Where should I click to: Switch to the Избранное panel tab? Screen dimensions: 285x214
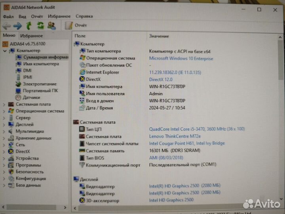click(x=32, y=36)
